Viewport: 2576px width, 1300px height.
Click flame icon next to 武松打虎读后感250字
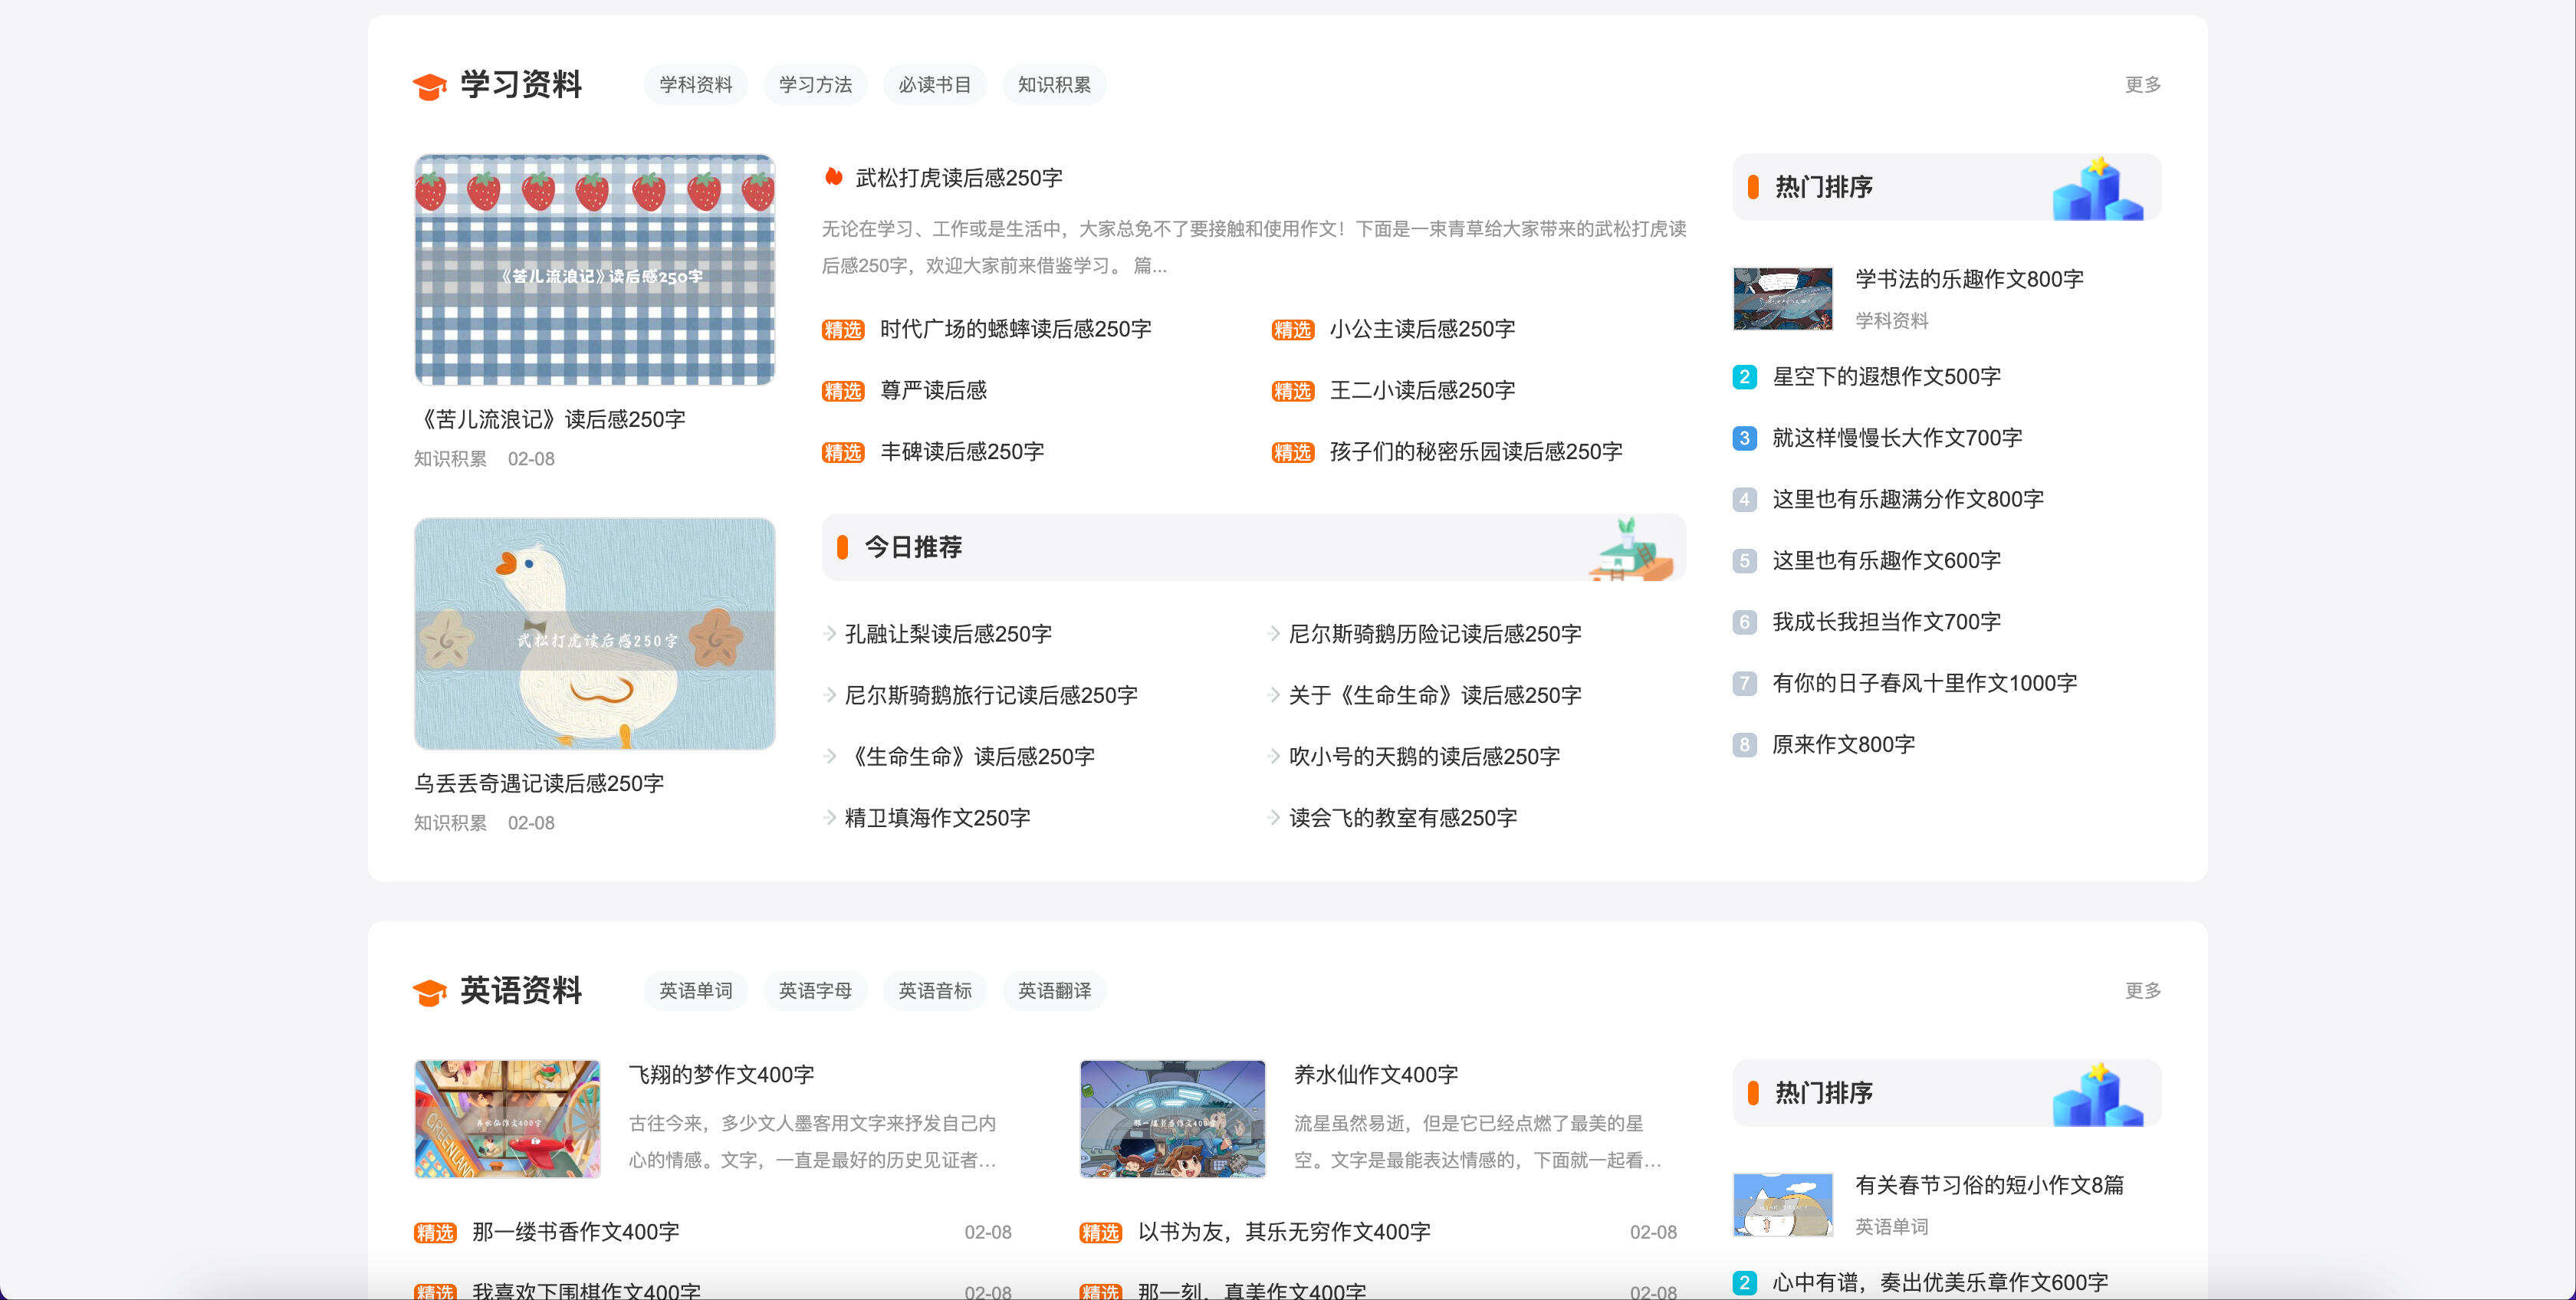click(x=833, y=177)
